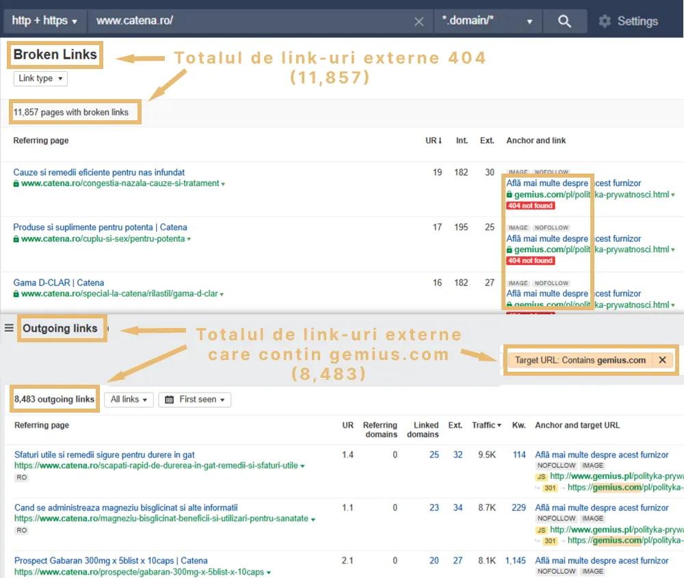
Task: Open 'Gama D-CLAR | Catena' referring page
Action: tap(59, 282)
